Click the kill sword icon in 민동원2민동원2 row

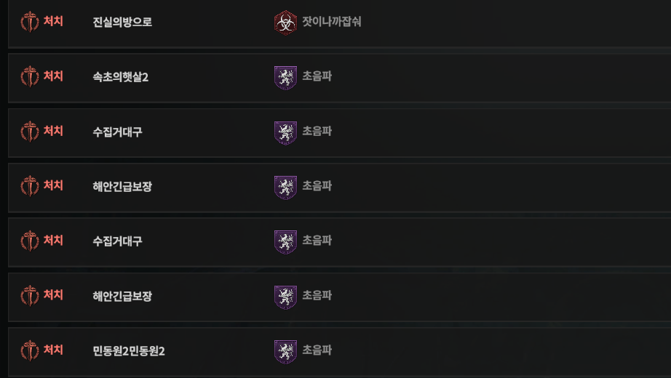[30, 350]
